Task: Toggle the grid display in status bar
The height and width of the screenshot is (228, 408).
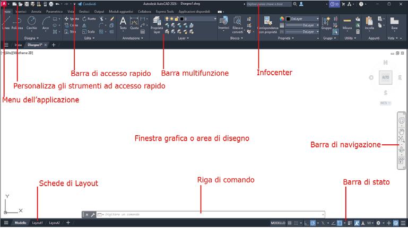Action: (x=290, y=223)
